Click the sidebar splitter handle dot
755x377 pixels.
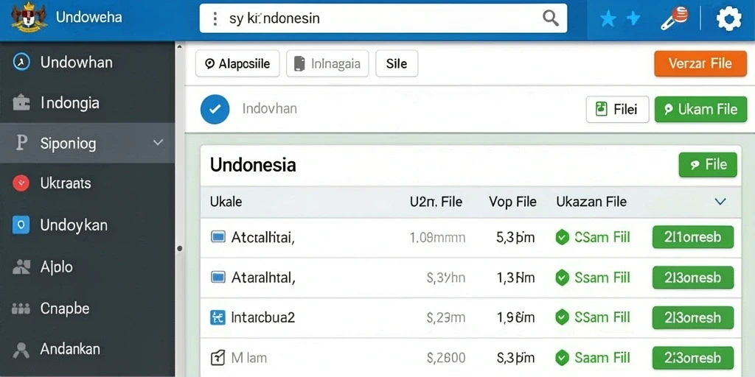(180, 249)
